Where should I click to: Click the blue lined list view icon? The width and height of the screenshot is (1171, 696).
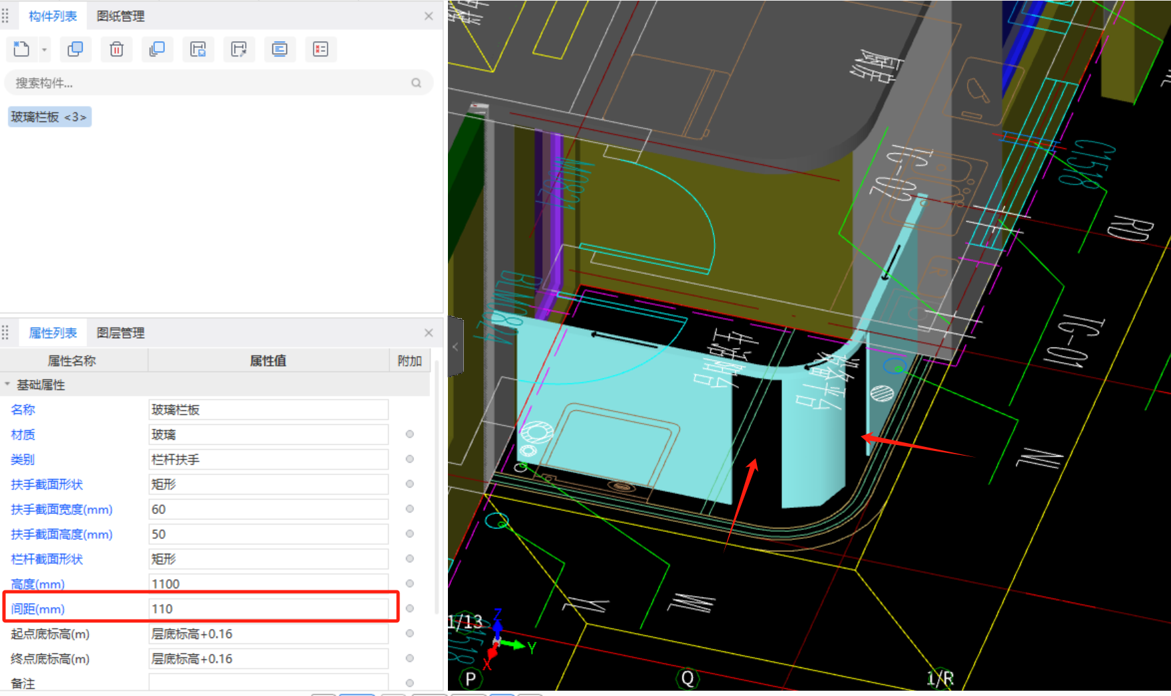280,49
